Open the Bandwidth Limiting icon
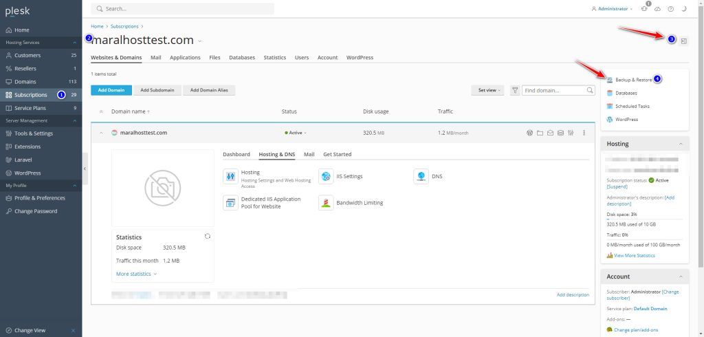Image resolution: width=704 pixels, height=337 pixels. click(x=326, y=203)
